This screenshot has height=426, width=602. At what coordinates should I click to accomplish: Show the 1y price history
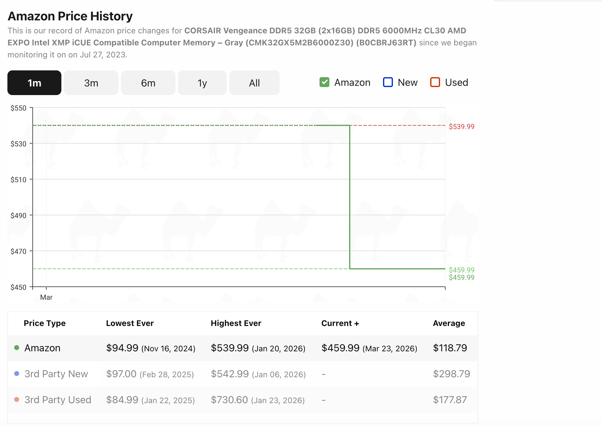tap(202, 83)
